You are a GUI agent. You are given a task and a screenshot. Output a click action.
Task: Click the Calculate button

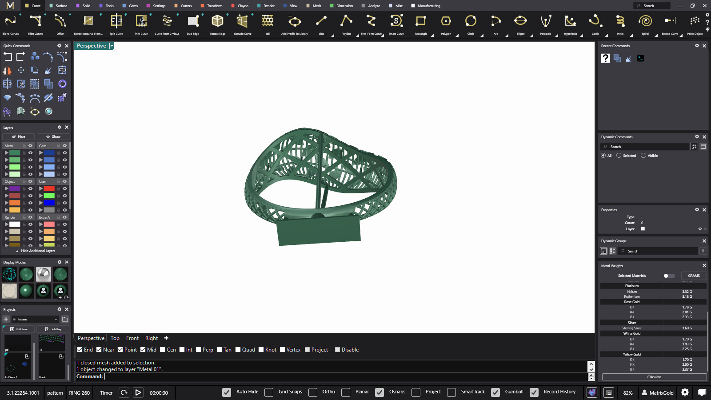click(654, 377)
